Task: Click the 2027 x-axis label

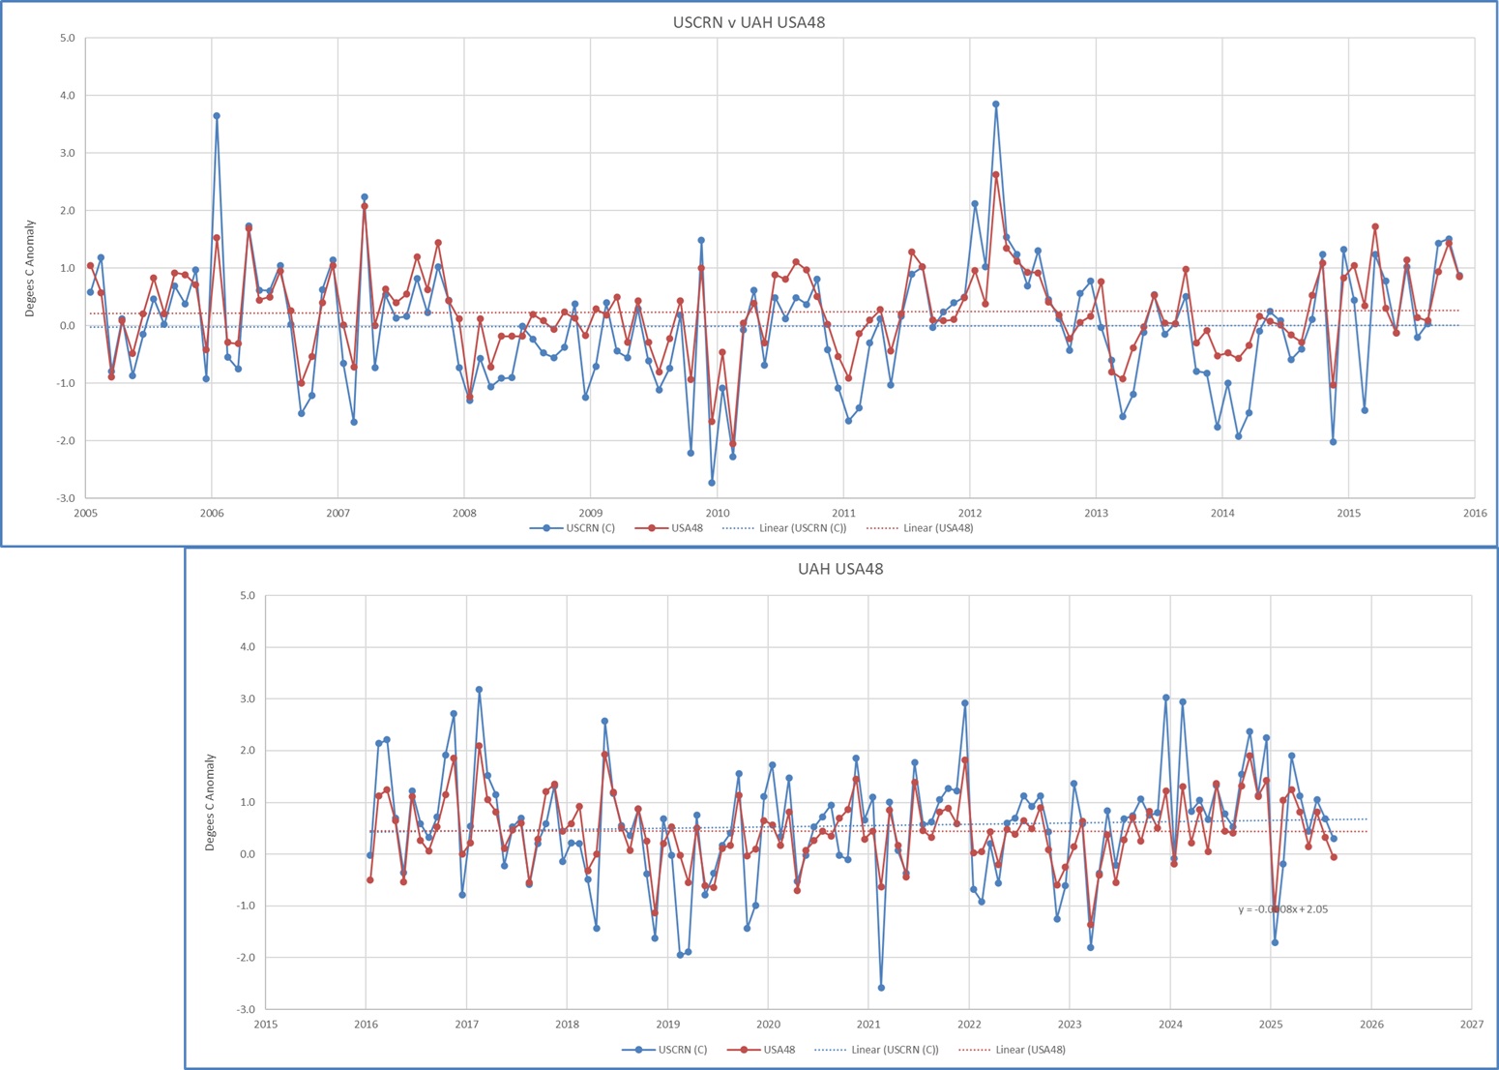Action: (1471, 1025)
